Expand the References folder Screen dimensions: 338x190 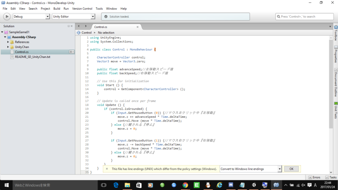pyautogui.click(x=8, y=42)
